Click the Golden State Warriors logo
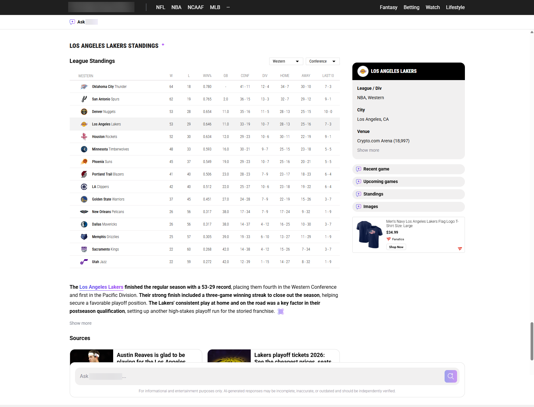 84,199
